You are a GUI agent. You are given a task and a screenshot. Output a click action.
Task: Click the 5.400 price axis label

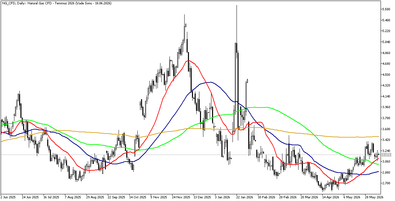[x=386, y=20]
